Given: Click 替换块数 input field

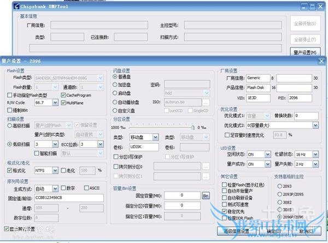Looking at the screenshot, I should tap(307, 116).
